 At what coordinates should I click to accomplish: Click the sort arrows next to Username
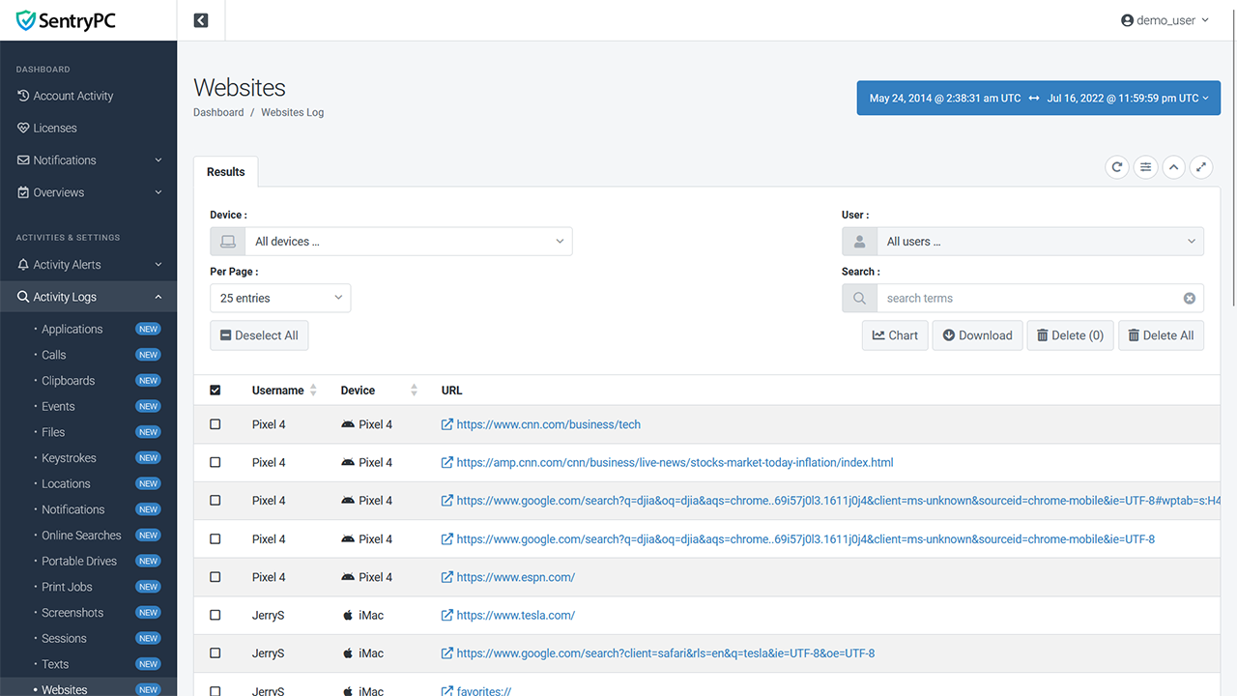click(313, 391)
